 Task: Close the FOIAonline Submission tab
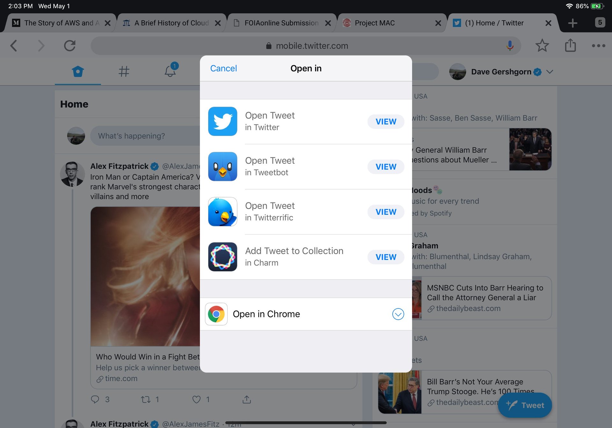328,23
